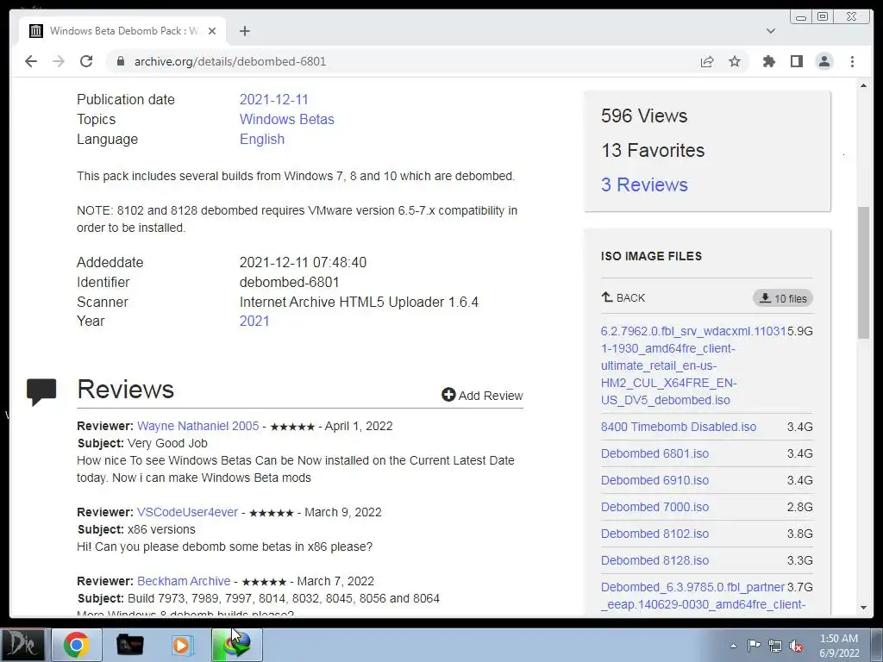Open Chrome from the taskbar
This screenshot has width=883, height=662.
[77, 645]
